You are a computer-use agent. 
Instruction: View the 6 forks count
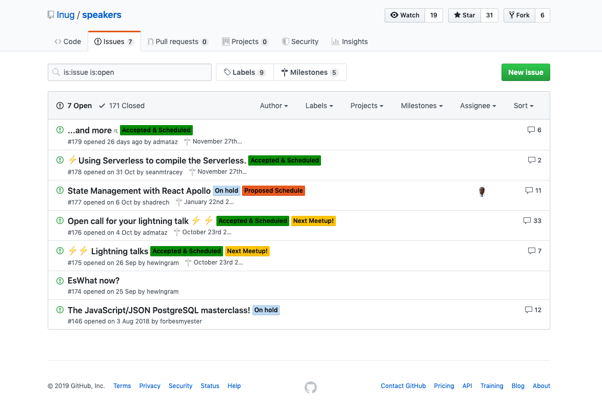(543, 15)
